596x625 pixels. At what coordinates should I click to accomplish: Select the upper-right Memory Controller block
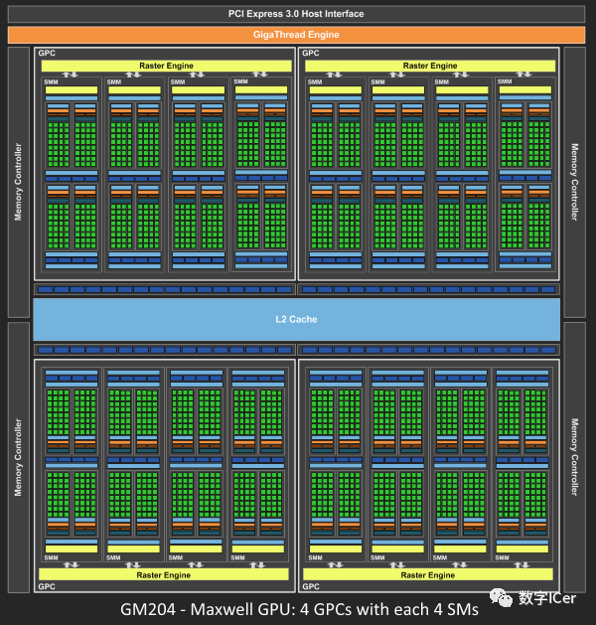click(x=574, y=182)
